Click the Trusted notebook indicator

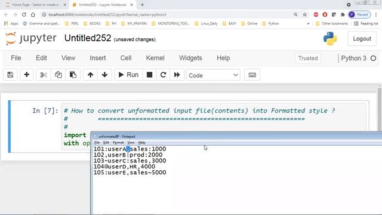click(x=308, y=59)
